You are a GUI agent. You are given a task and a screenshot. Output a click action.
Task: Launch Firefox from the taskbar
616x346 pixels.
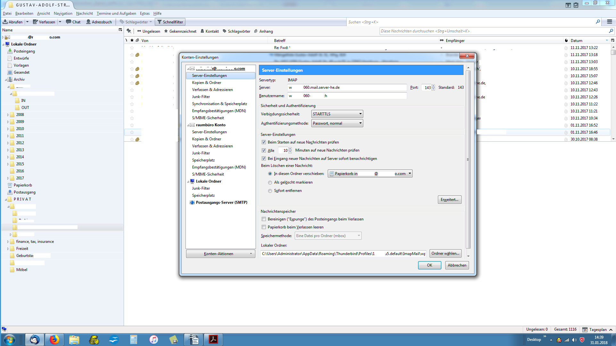pyautogui.click(x=54, y=339)
